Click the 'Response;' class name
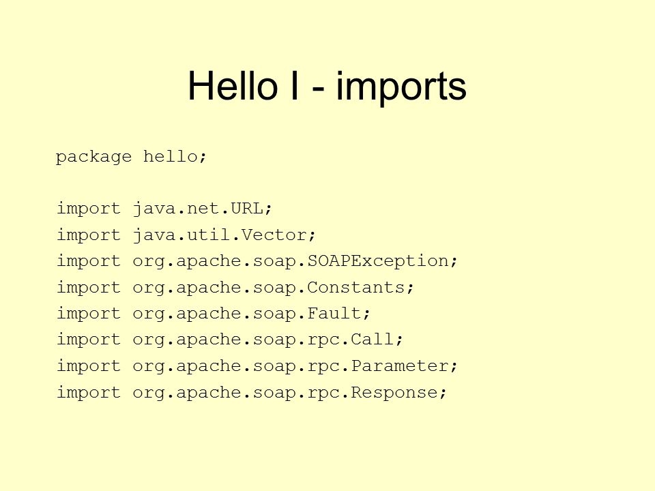Screen dimensions: 655x491 399,393
